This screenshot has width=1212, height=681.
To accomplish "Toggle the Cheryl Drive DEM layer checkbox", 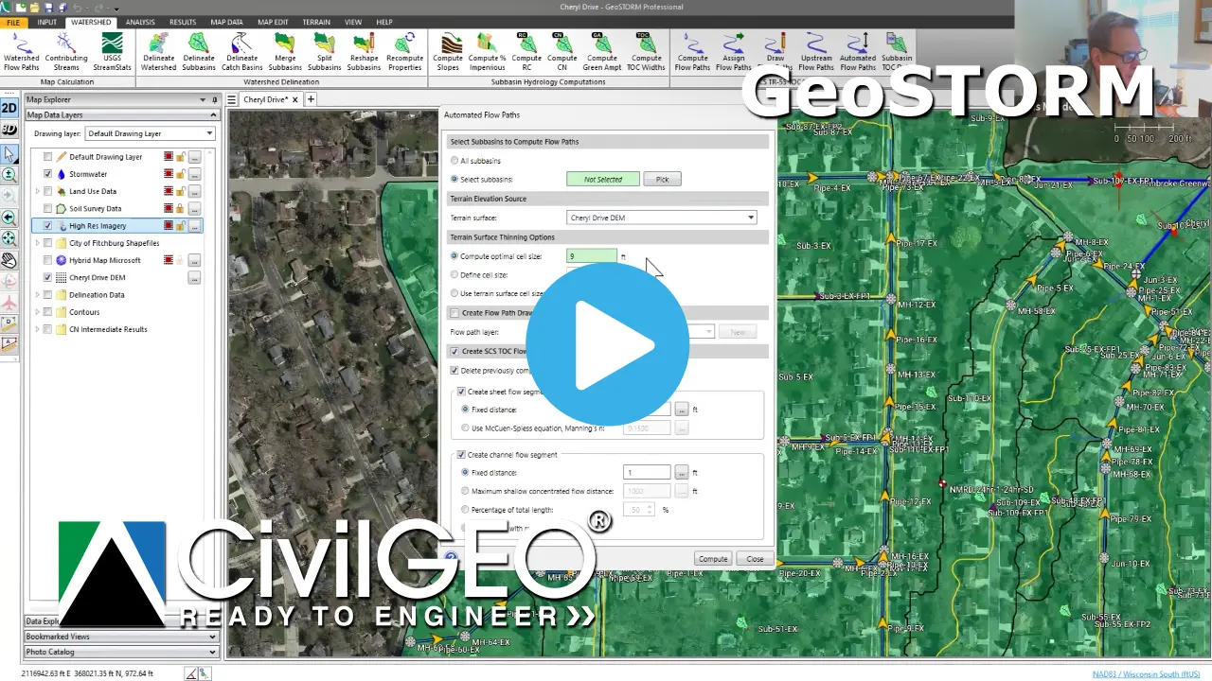I will point(47,278).
